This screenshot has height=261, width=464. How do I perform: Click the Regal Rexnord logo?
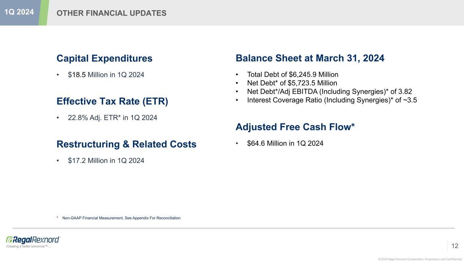pyautogui.click(x=33, y=240)
